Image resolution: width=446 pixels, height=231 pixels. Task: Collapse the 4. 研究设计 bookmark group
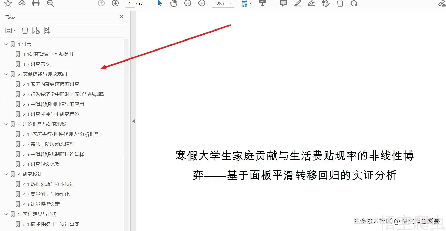click(6, 174)
